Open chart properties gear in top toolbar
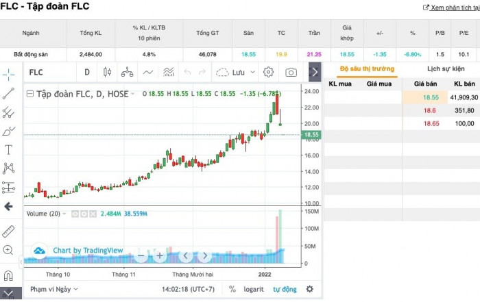480x302 pixels. [x=269, y=72]
